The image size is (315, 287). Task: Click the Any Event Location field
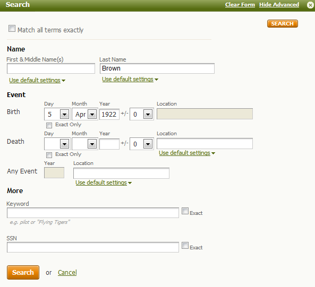click(x=121, y=173)
